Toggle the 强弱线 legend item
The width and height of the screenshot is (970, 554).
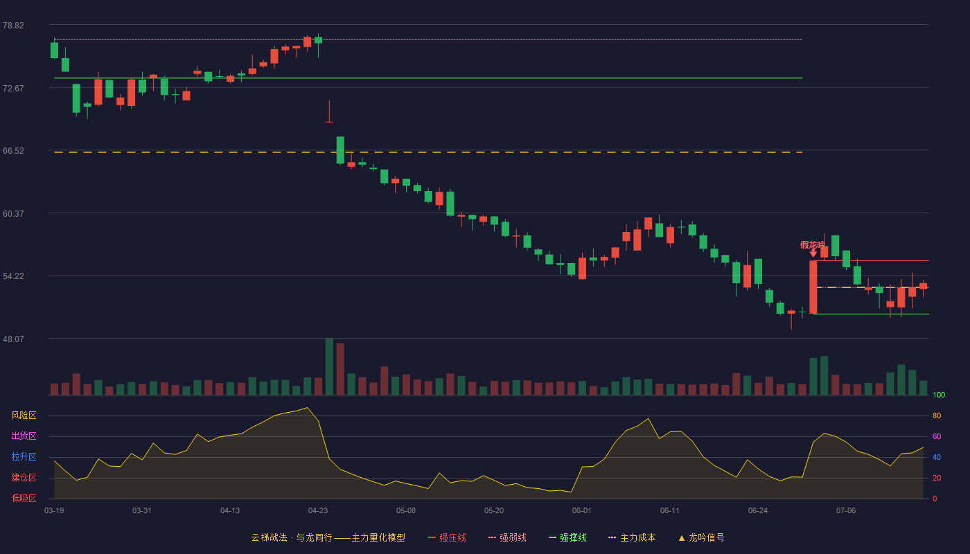tap(507, 537)
